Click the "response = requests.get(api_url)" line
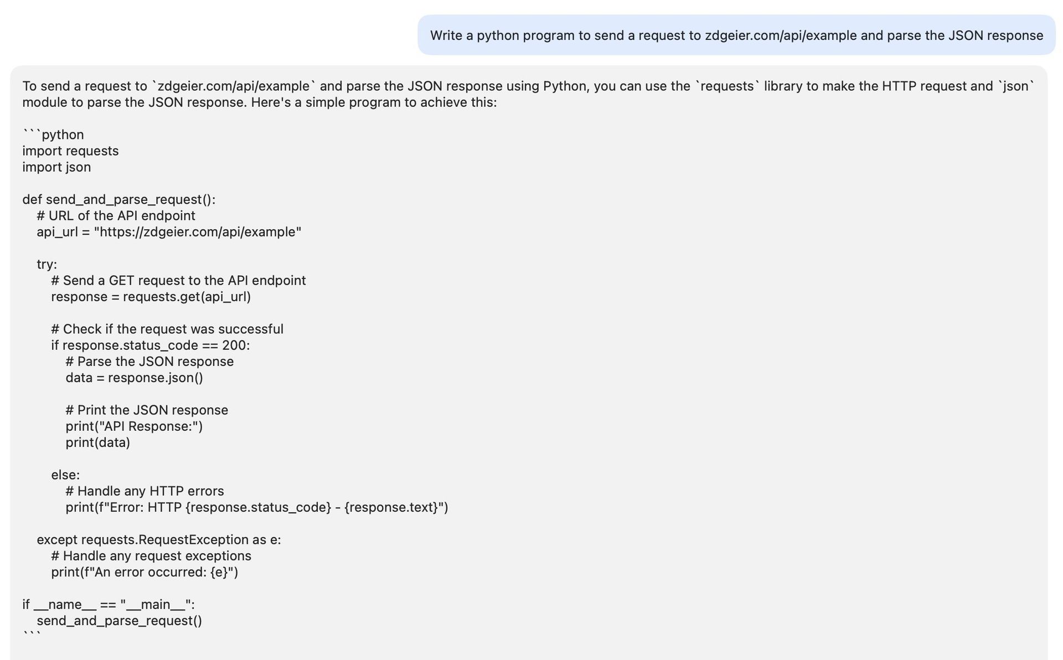 pyautogui.click(x=151, y=297)
